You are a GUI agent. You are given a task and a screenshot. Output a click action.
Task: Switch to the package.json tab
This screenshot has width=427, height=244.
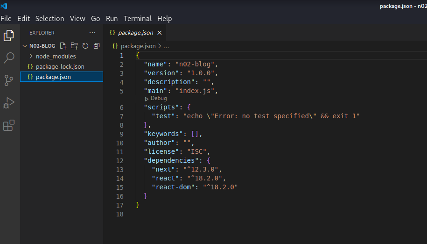pos(136,33)
